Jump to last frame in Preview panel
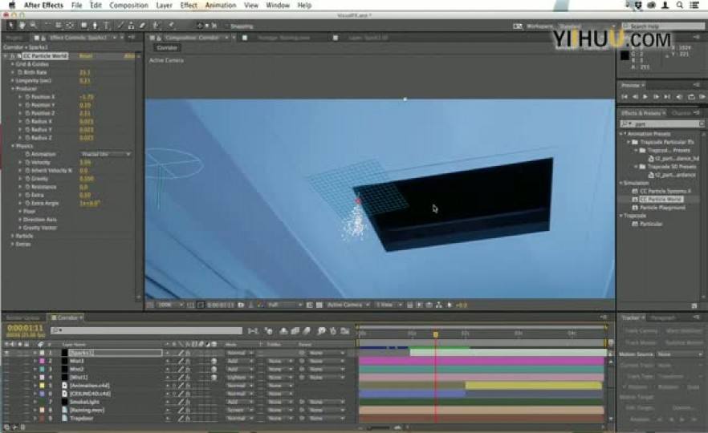The image size is (708, 433). [667, 96]
